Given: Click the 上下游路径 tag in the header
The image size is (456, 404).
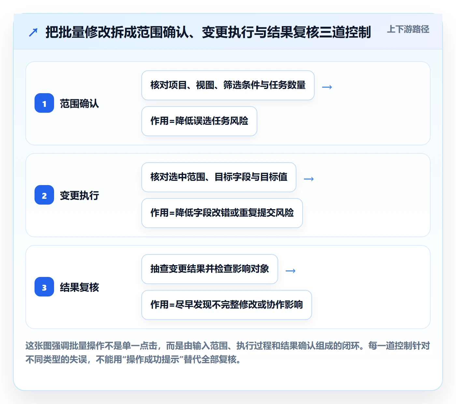Looking at the screenshot, I should (x=408, y=29).
